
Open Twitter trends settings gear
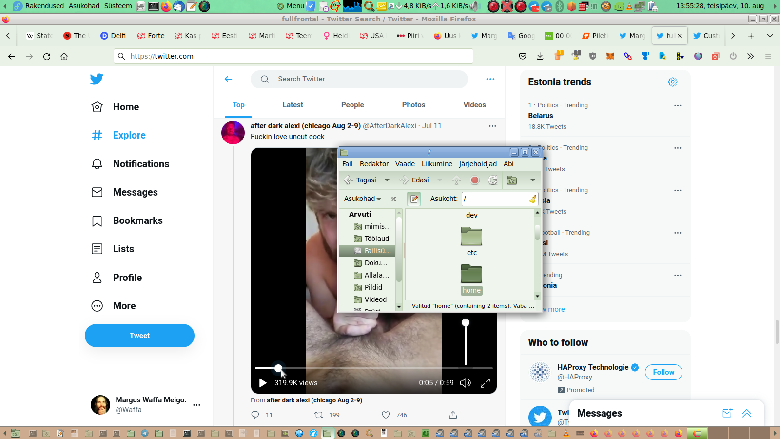(x=673, y=82)
